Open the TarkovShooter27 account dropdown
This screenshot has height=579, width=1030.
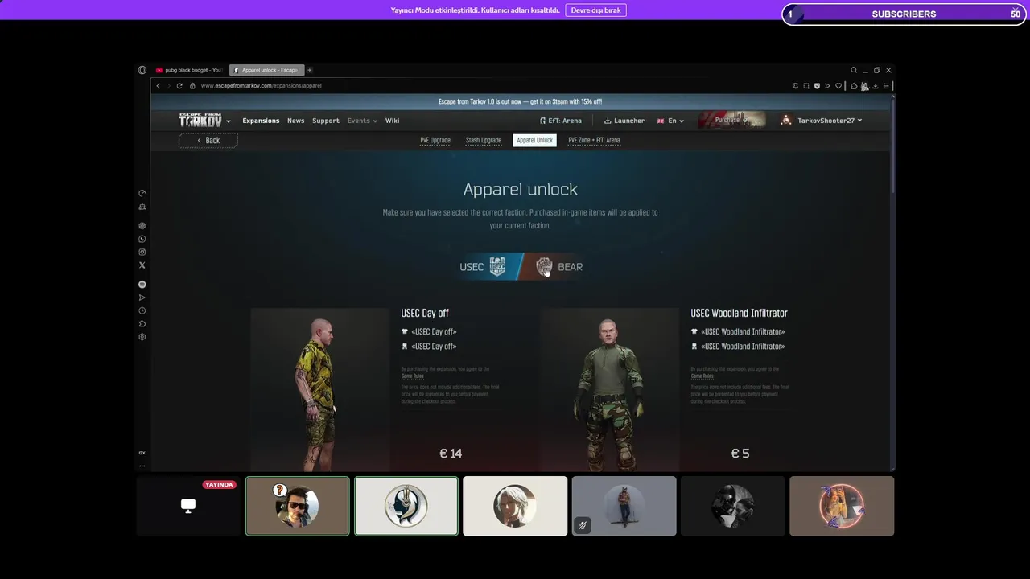(x=822, y=121)
